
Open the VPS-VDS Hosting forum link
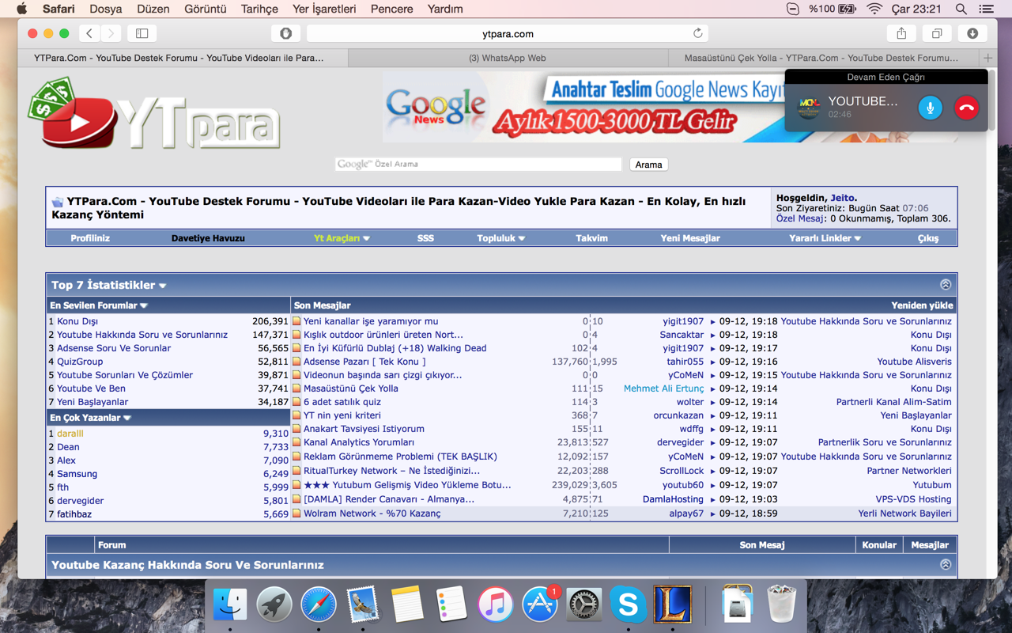point(913,499)
